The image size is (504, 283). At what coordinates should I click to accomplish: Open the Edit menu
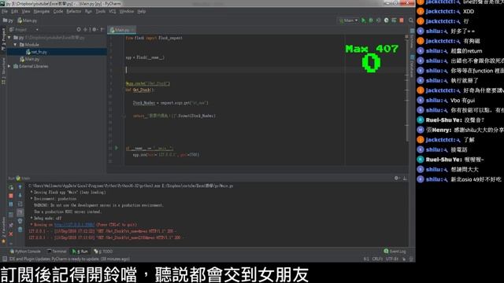pyautogui.click(x=15, y=11)
